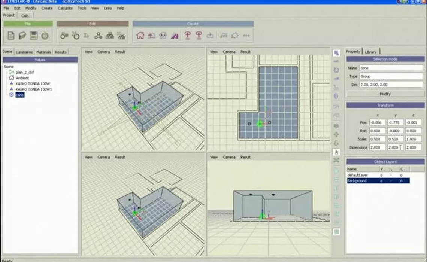Select the Background layer row

378,181
